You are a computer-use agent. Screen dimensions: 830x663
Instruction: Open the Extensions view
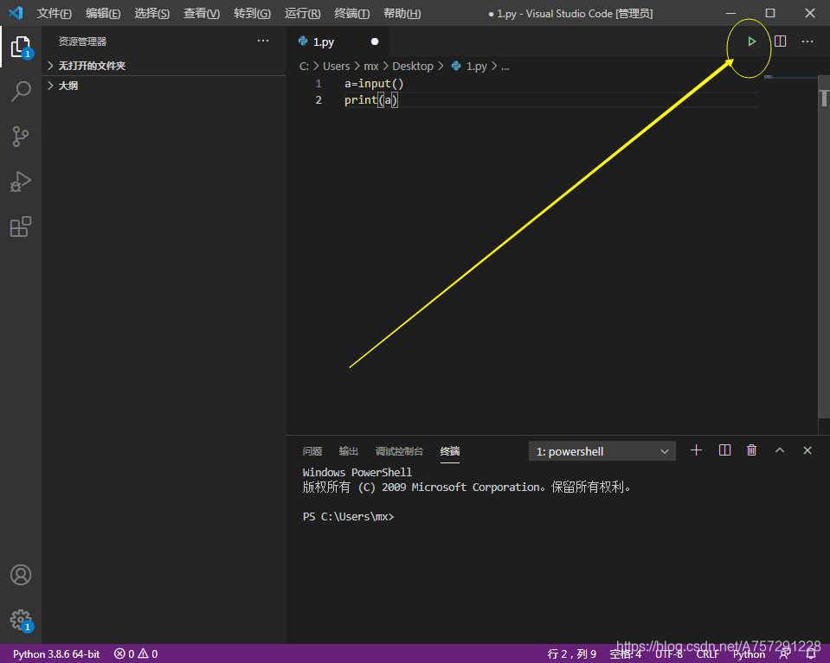click(x=21, y=226)
